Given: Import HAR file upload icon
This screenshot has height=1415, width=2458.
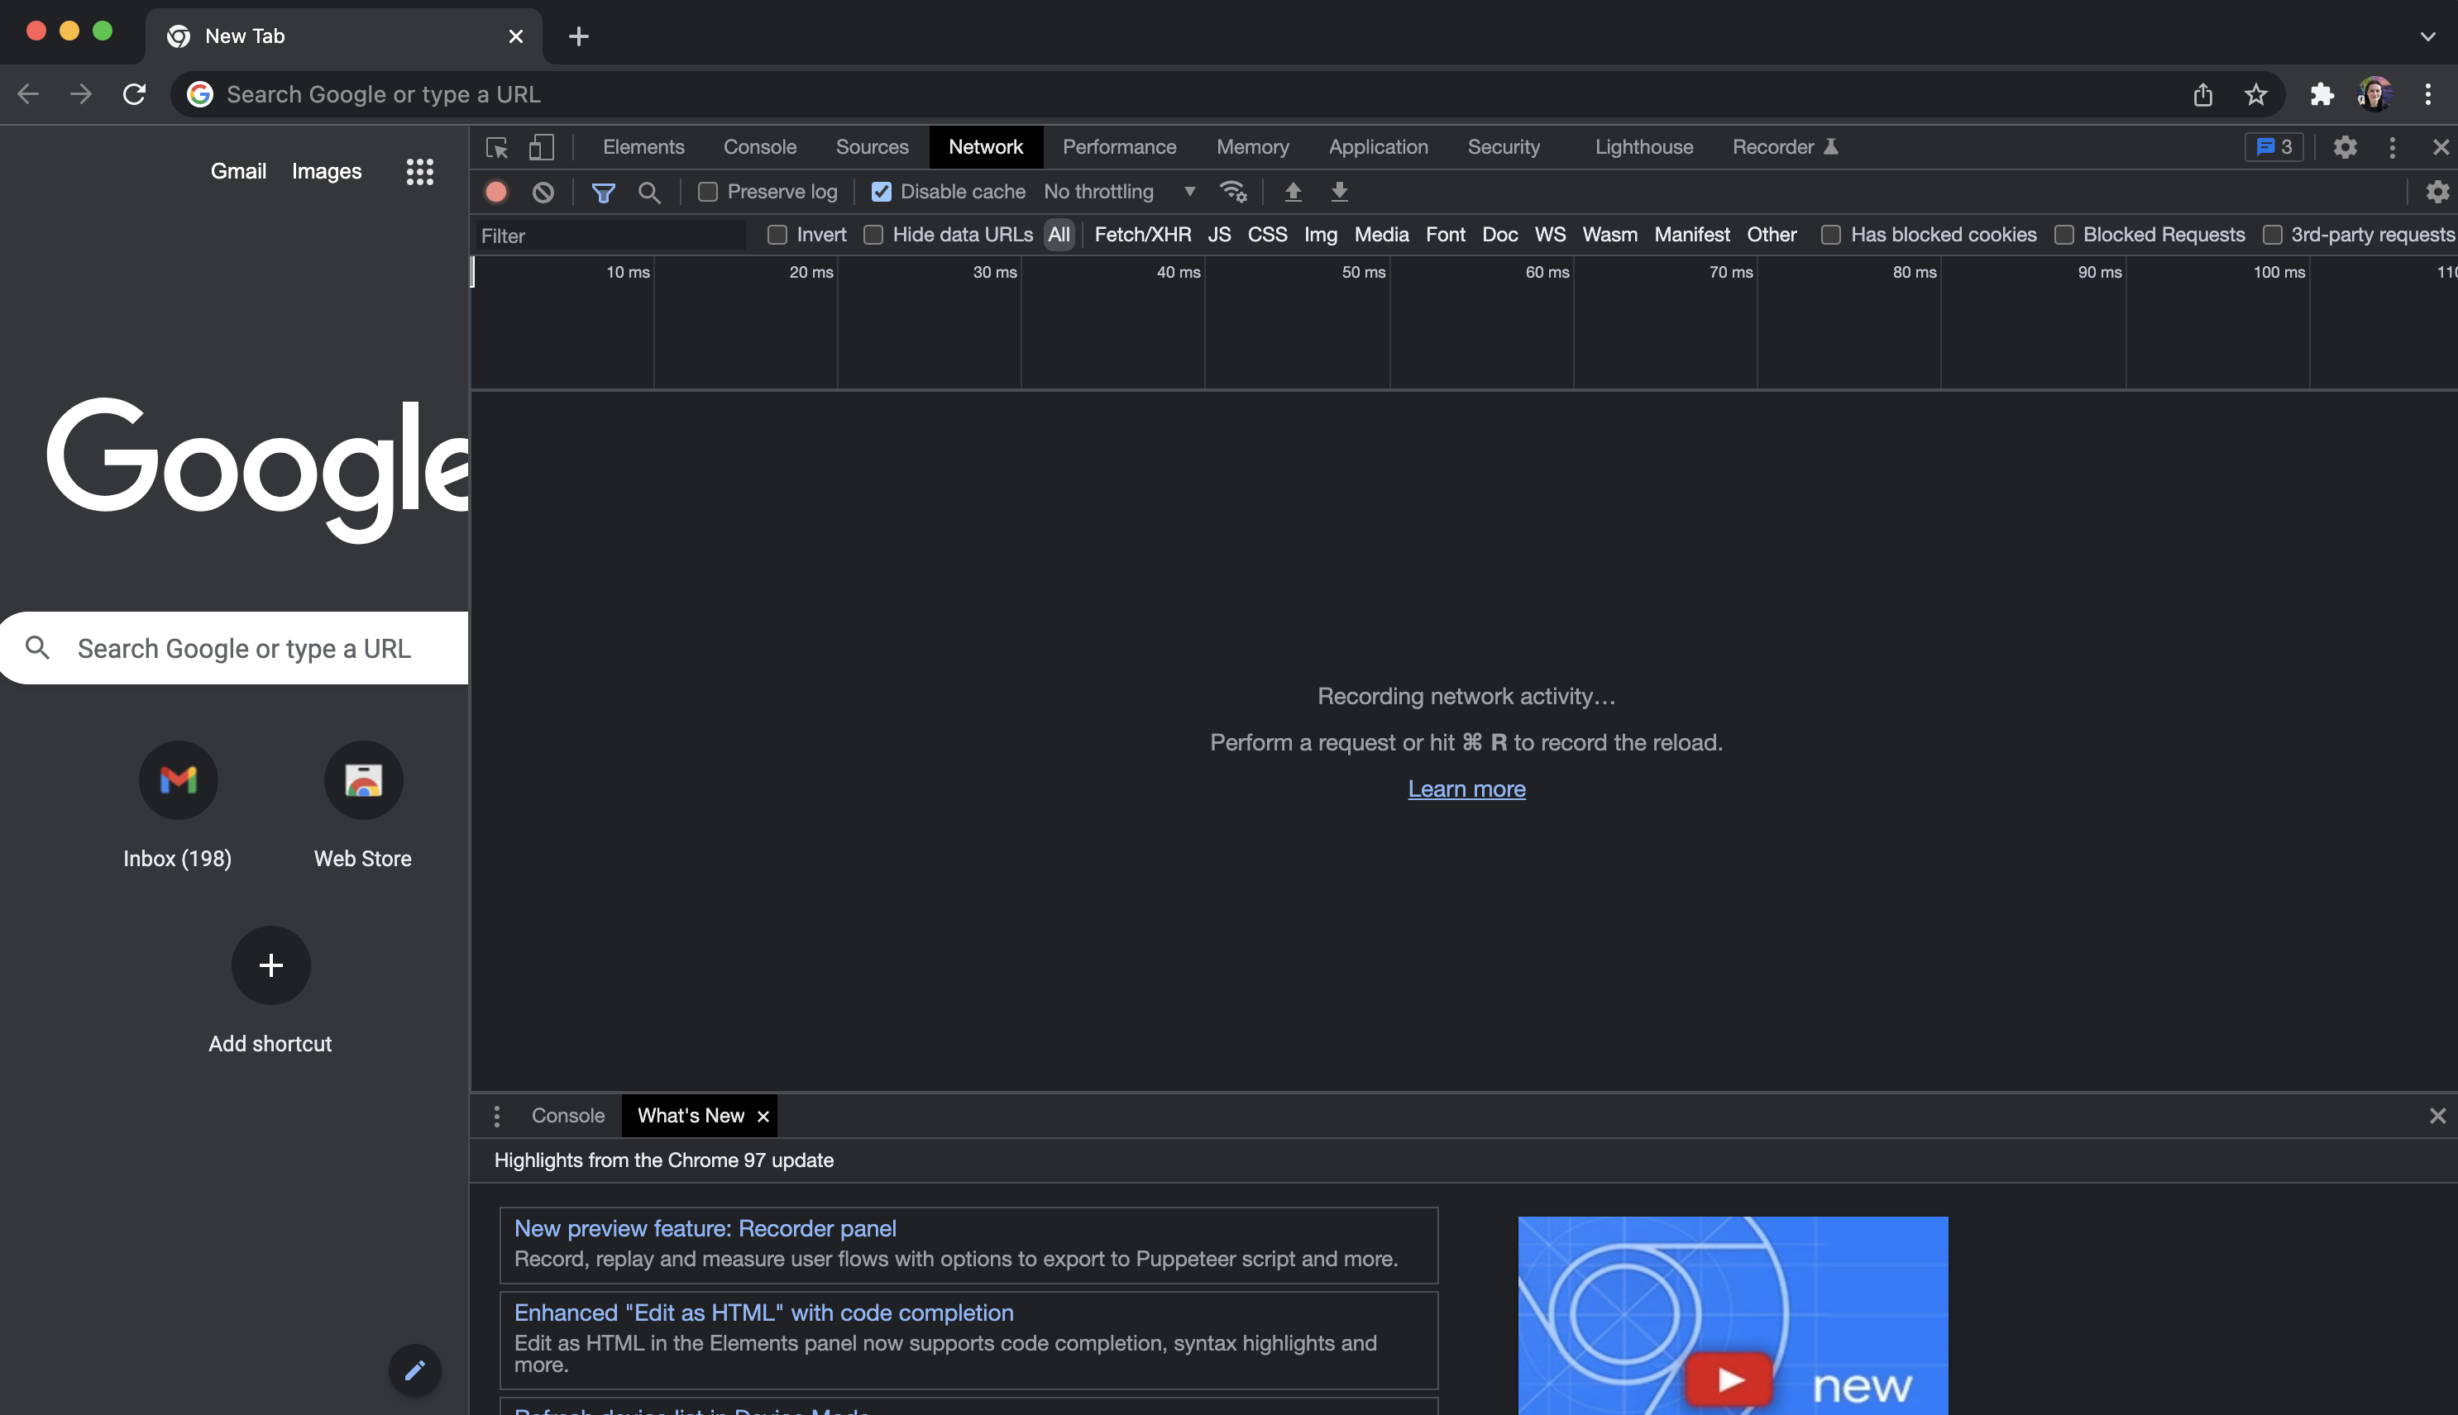Looking at the screenshot, I should [1294, 192].
